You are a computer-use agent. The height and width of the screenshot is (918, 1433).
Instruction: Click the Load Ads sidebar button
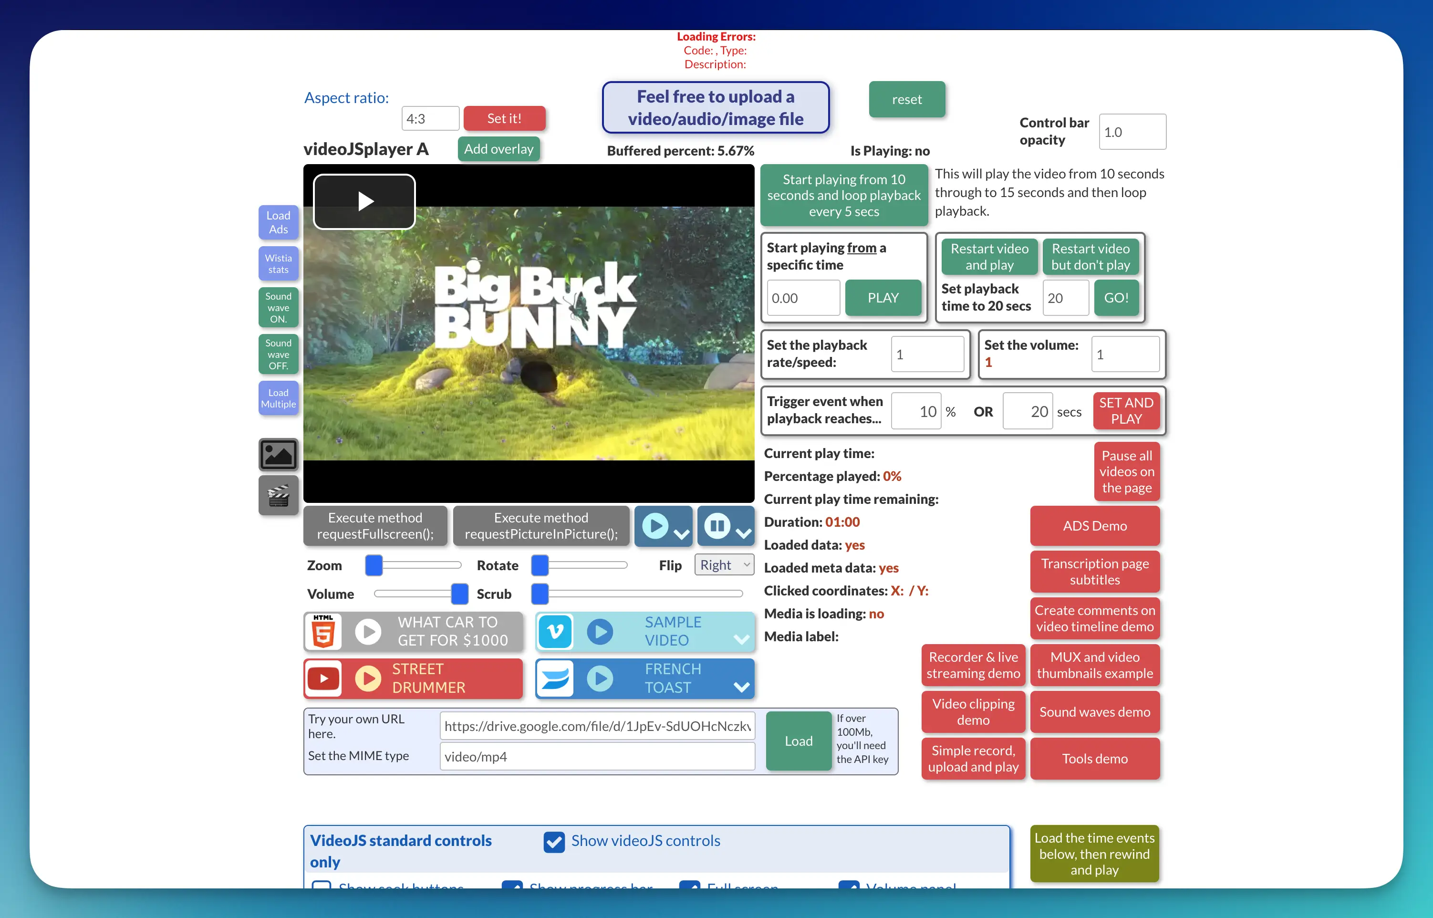(278, 222)
